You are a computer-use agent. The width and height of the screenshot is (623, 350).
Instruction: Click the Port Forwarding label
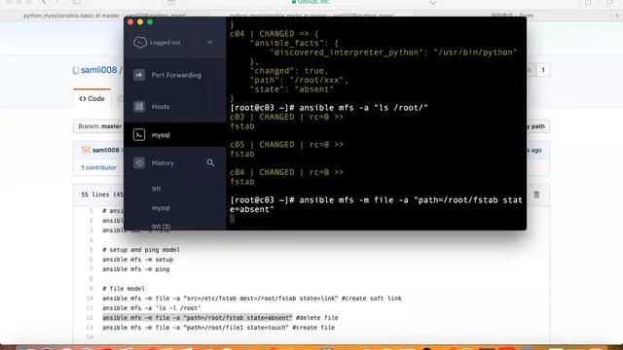click(176, 75)
